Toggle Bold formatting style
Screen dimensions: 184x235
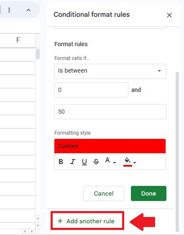[x=61, y=162]
